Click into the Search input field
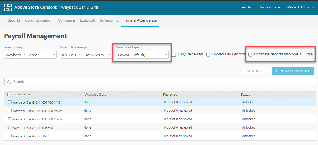This screenshot has width=318, height=145. (160, 82)
